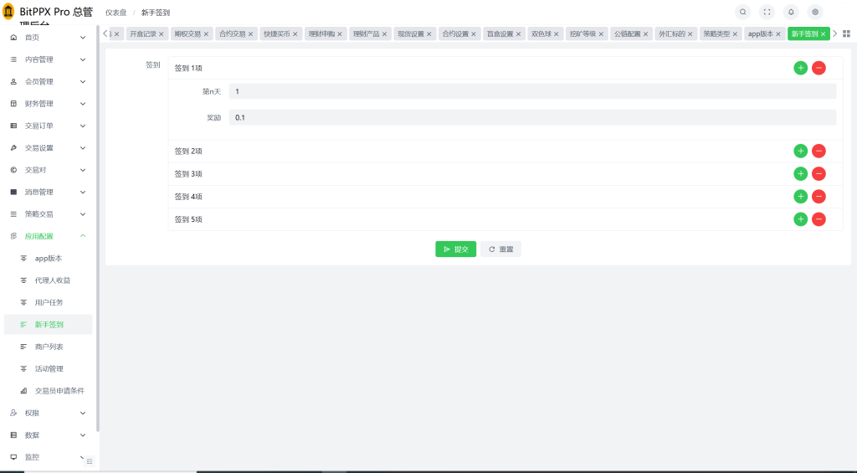857x473 pixels.
Task: Expand the 签到 2项 row
Action: pyautogui.click(x=505, y=151)
